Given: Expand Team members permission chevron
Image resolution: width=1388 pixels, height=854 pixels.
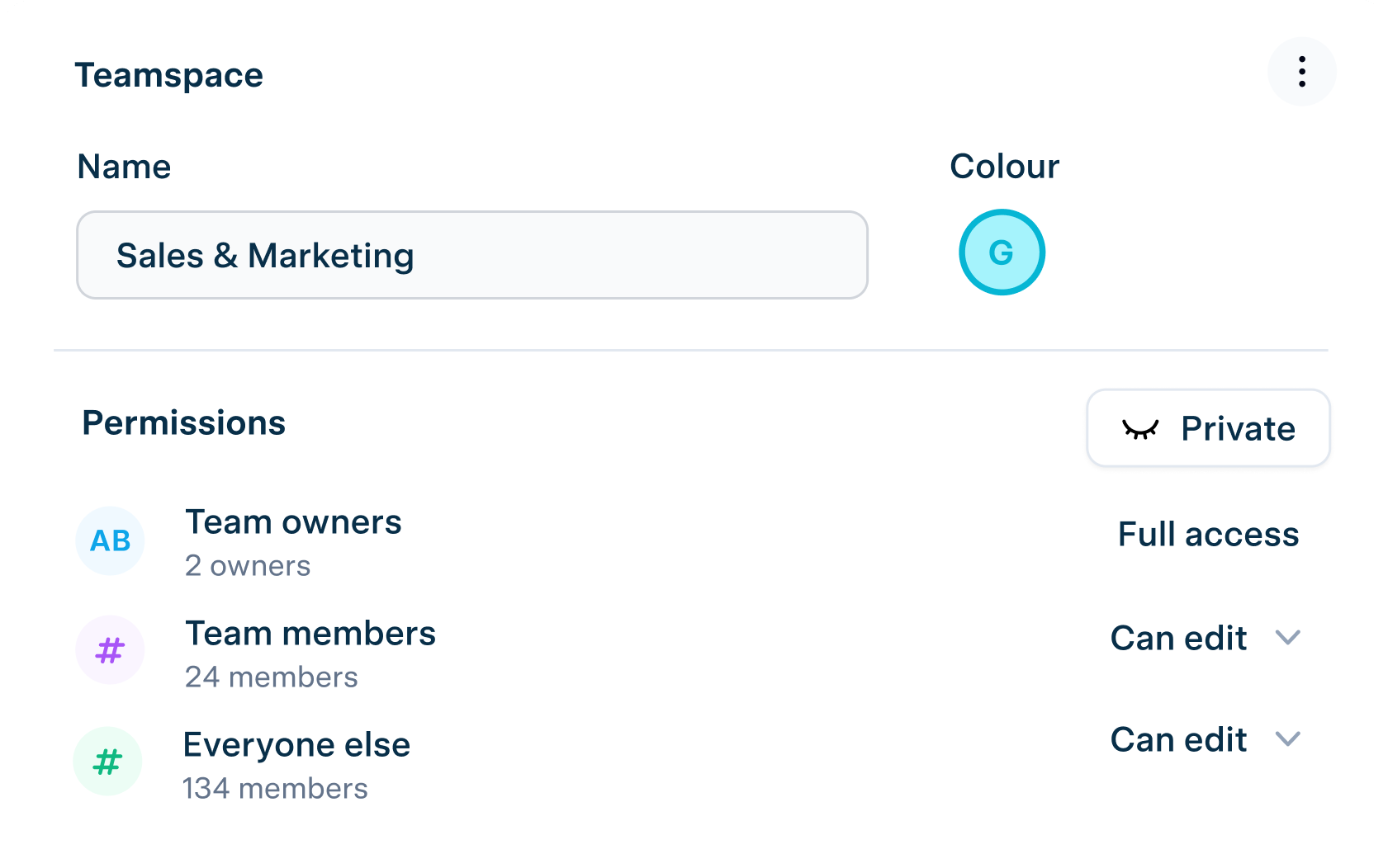Looking at the screenshot, I should 1287,638.
